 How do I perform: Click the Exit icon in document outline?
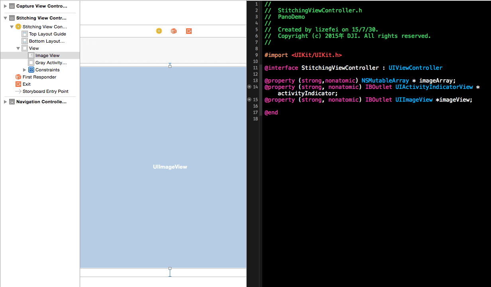coord(18,84)
